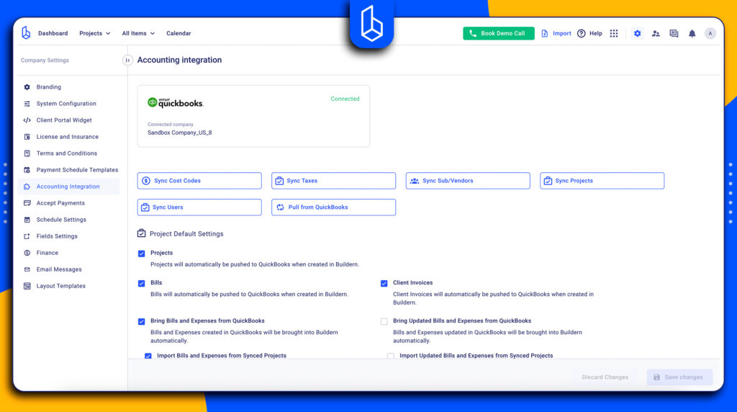This screenshot has width=737, height=412.
Task: Open the Calendar page
Action: pyautogui.click(x=178, y=33)
